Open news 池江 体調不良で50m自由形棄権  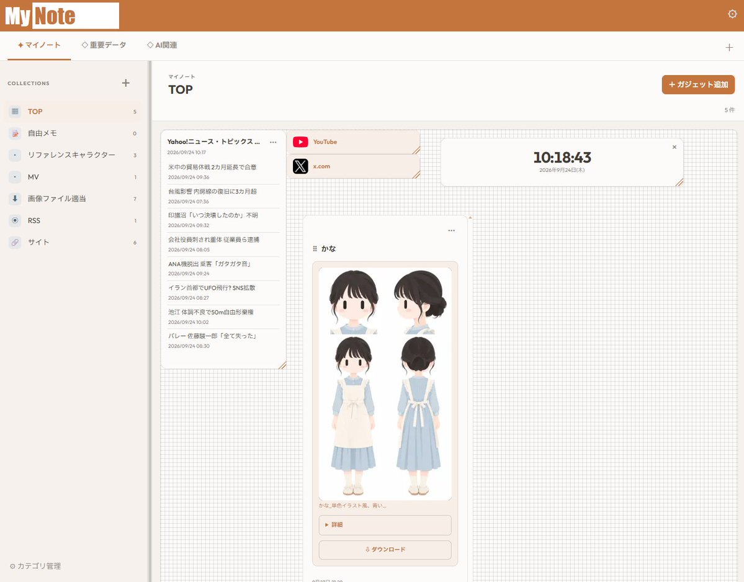211,312
